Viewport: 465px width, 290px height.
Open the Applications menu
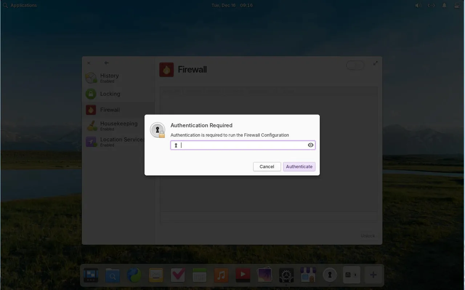tap(20, 5)
